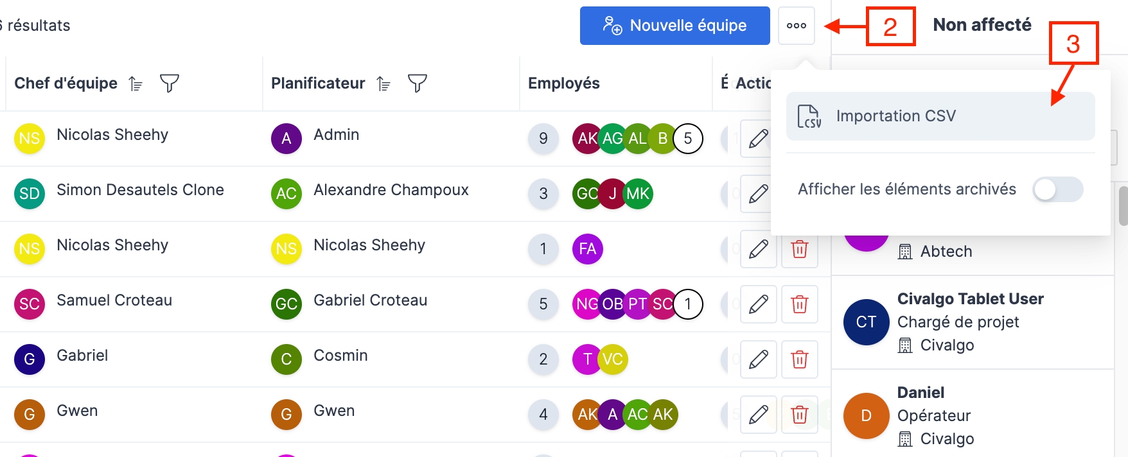
Task: Click the Nouvelle équipe button
Action: point(674,26)
